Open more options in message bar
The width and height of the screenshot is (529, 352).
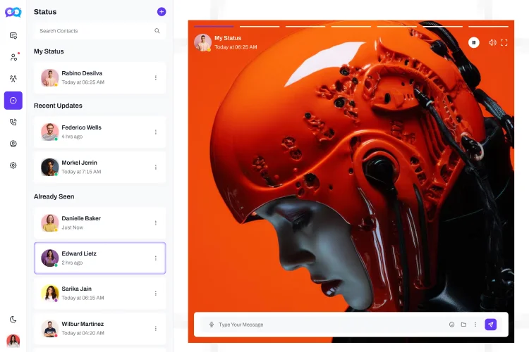pyautogui.click(x=475, y=325)
